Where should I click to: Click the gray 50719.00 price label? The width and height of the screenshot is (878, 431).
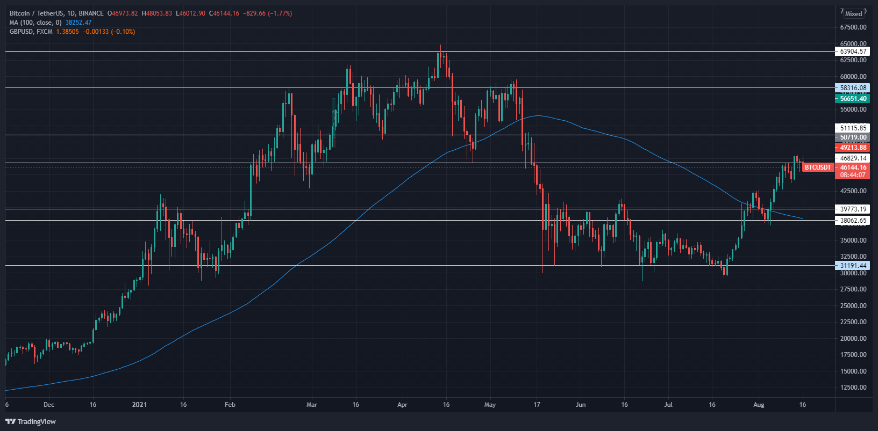(x=853, y=138)
